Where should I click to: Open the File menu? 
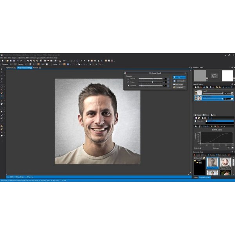(2, 58)
